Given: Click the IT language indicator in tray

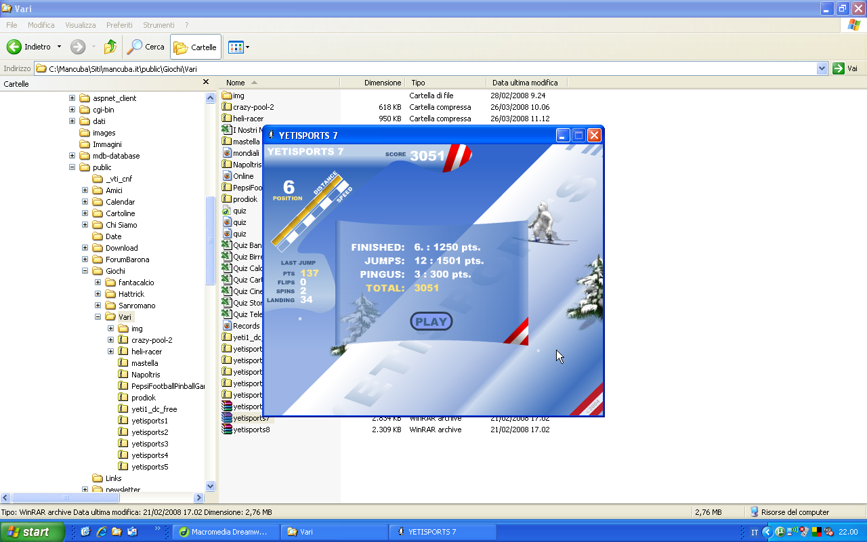Looking at the screenshot, I should [x=755, y=533].
